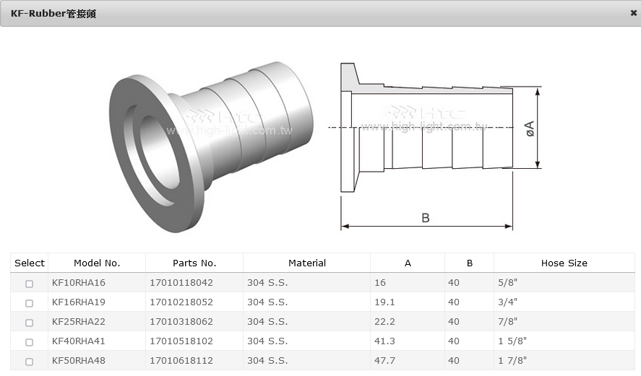Viewport: 641px width, 376px height.
Task: Click the cross-section dimension drawing
Action: [x=436, y=147]
